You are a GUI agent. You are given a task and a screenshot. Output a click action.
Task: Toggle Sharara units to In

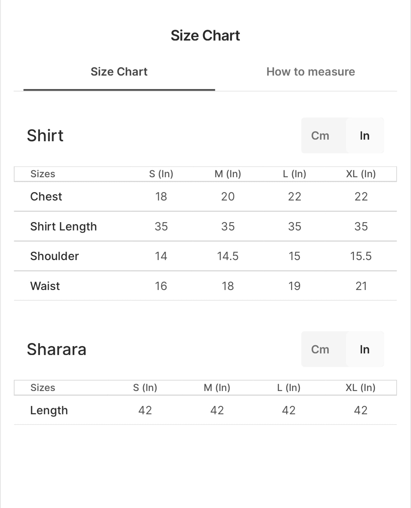[365, 349]
